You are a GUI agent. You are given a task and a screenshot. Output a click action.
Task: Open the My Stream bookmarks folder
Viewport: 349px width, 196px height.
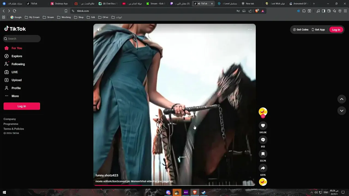[32, 17]
